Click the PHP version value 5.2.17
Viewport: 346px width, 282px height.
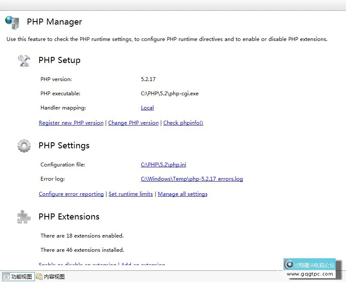148,79
